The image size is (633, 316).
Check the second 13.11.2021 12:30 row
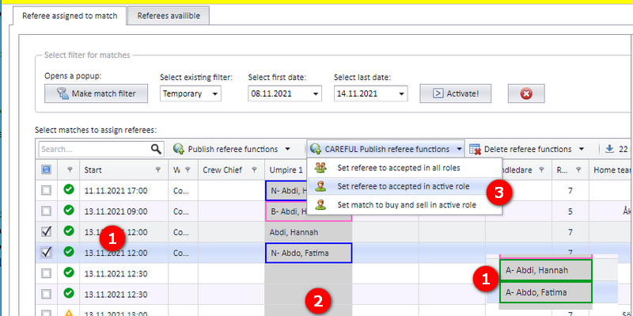[x=47, y=294]
